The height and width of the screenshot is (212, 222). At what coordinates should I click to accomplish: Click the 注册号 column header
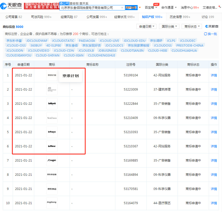point(131,65)
